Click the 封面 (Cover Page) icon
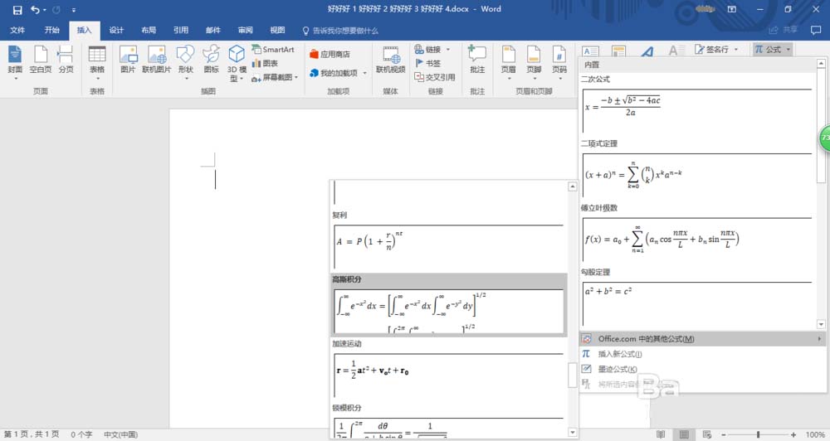This screenshot has height=441, width=830. coord(16,60)
